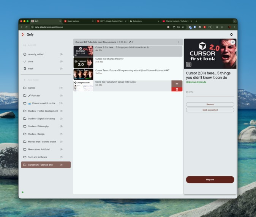Open the Studies - Design folder
The height and width of the screenshot is (217, 256).
point(46,134)
